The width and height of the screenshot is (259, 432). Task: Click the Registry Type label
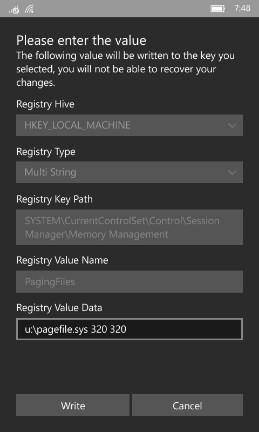point(46,152)
